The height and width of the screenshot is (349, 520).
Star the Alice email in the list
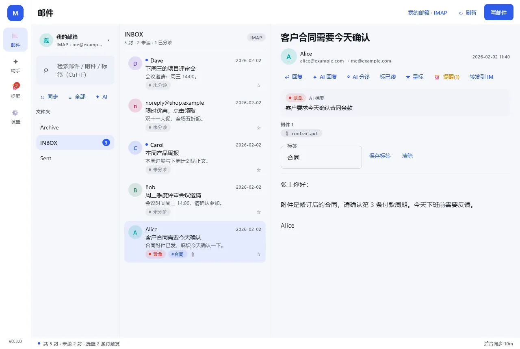(259, 254)
